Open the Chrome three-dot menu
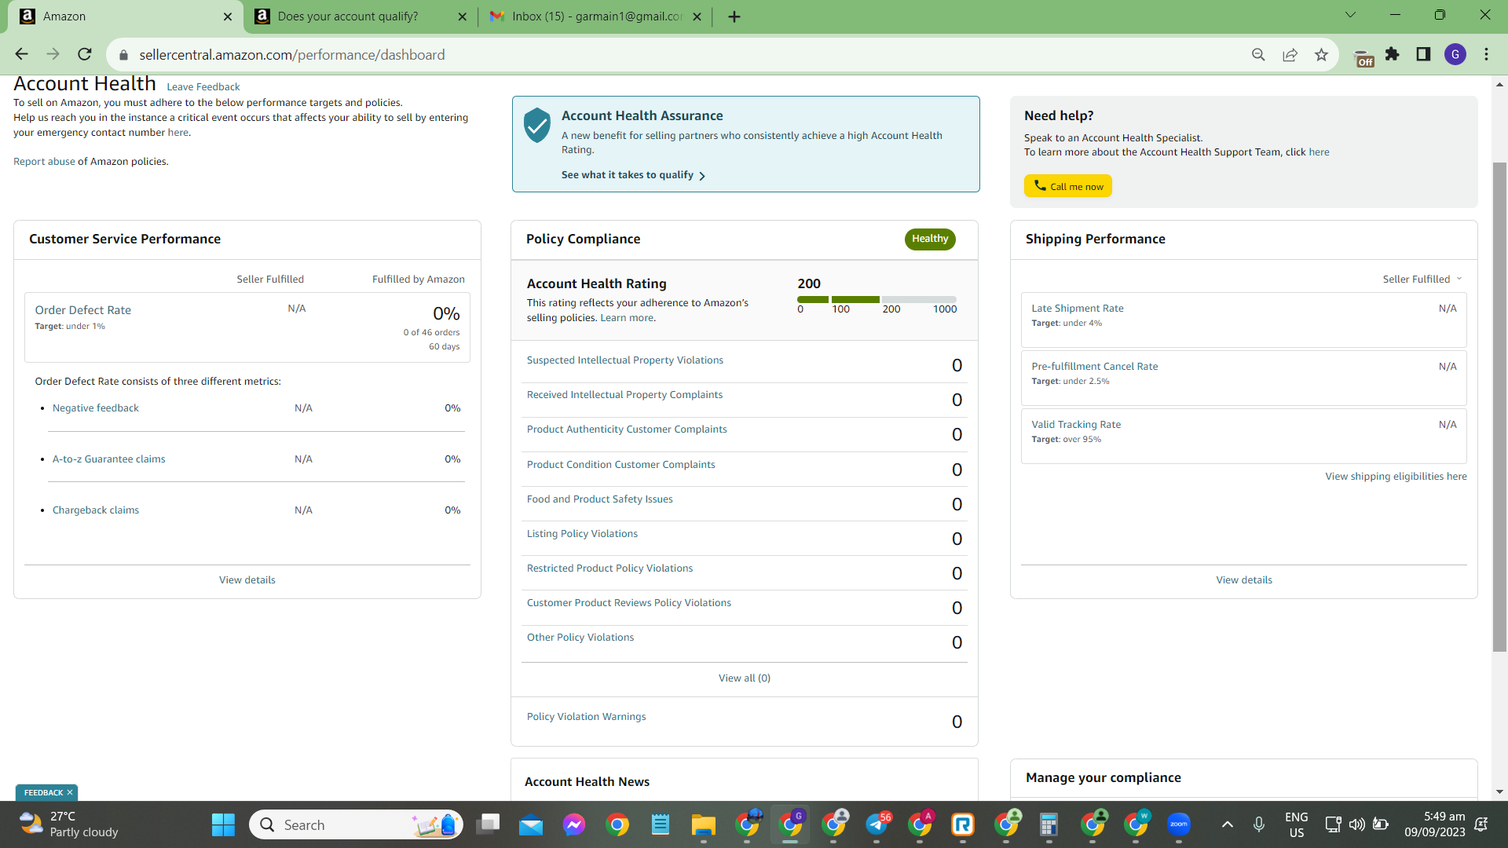The image size is (1508, 848). point(1486,54)
